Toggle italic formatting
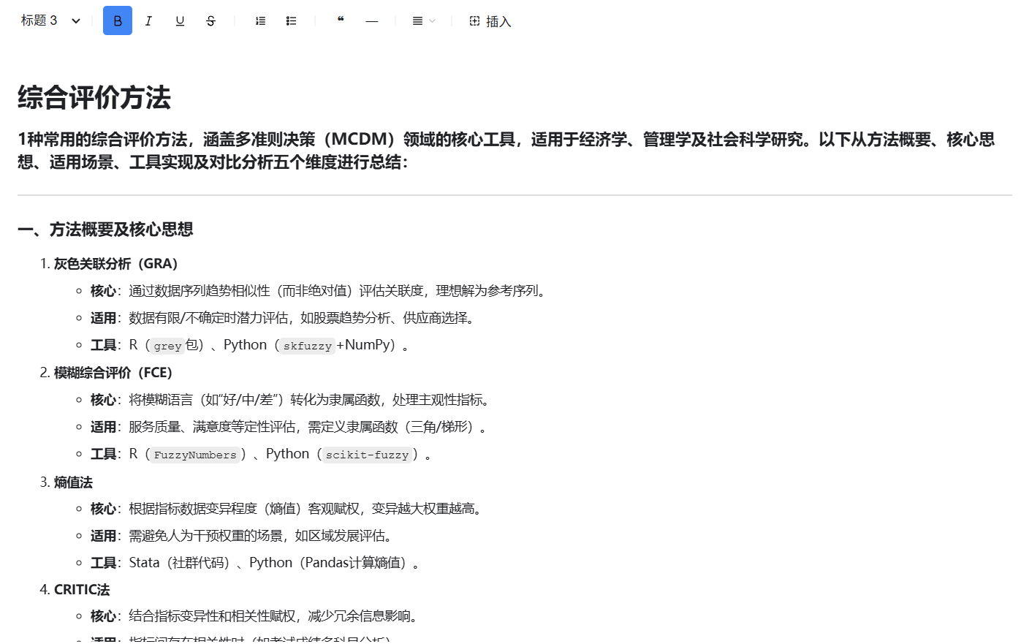 (x=148, y=20)
